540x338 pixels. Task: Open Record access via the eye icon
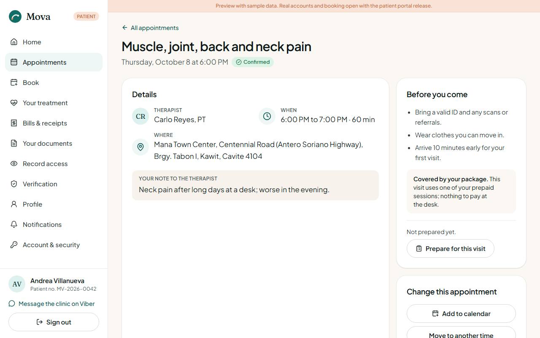(x=14, y=164)
